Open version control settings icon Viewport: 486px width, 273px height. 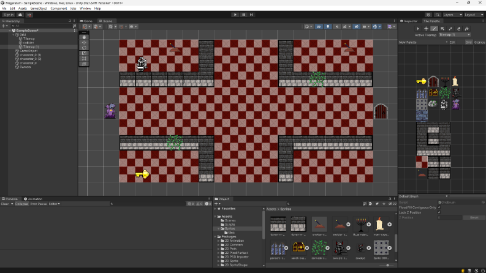point(29,15)
